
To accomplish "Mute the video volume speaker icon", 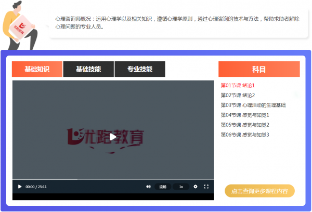I will coord(148,187).
